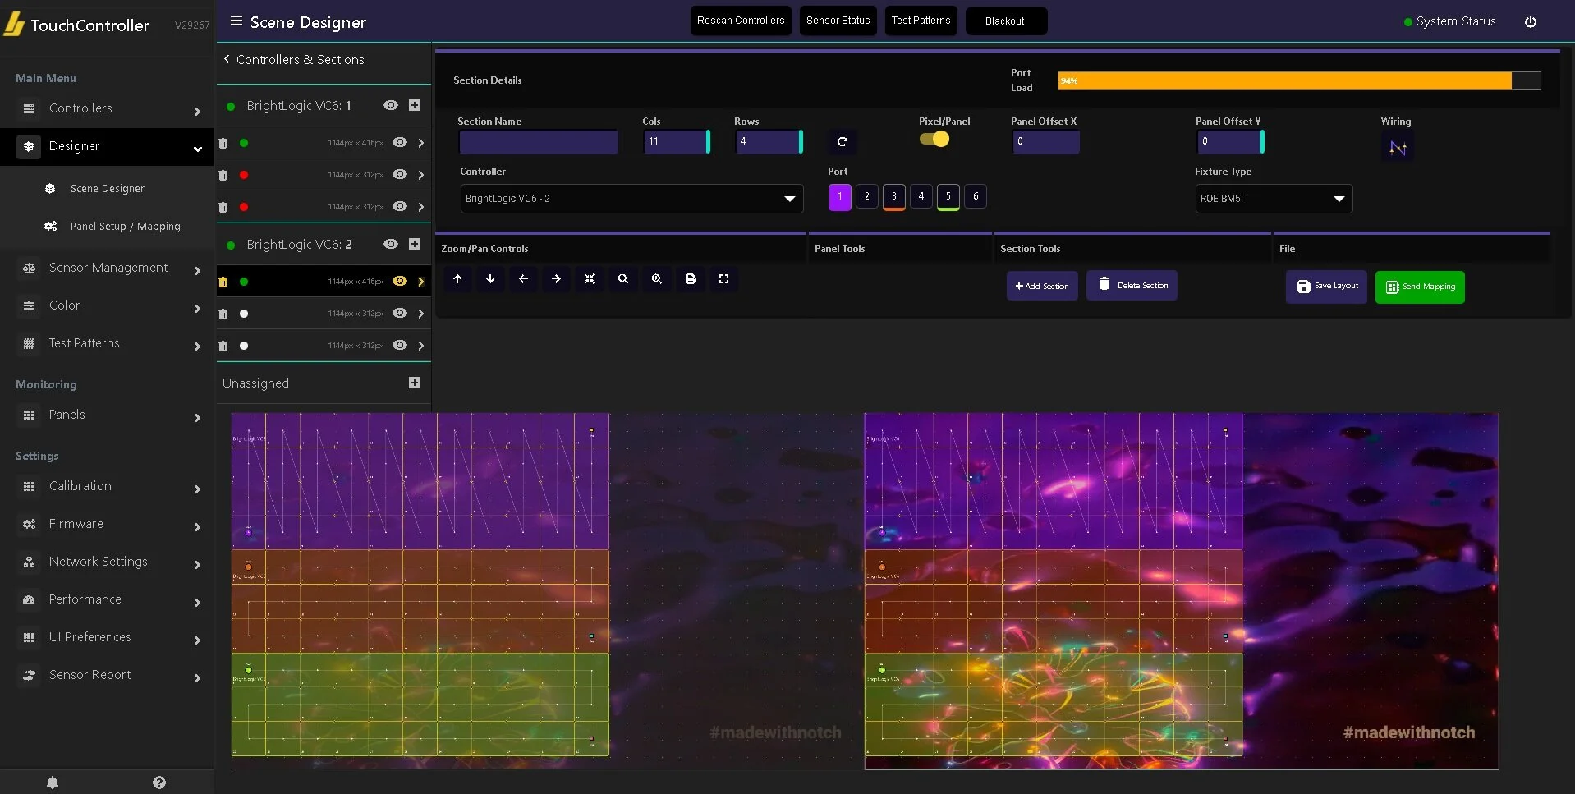
Task: Open the Sensor Report section
Action: pyautogui.click(x=90, y=674)
